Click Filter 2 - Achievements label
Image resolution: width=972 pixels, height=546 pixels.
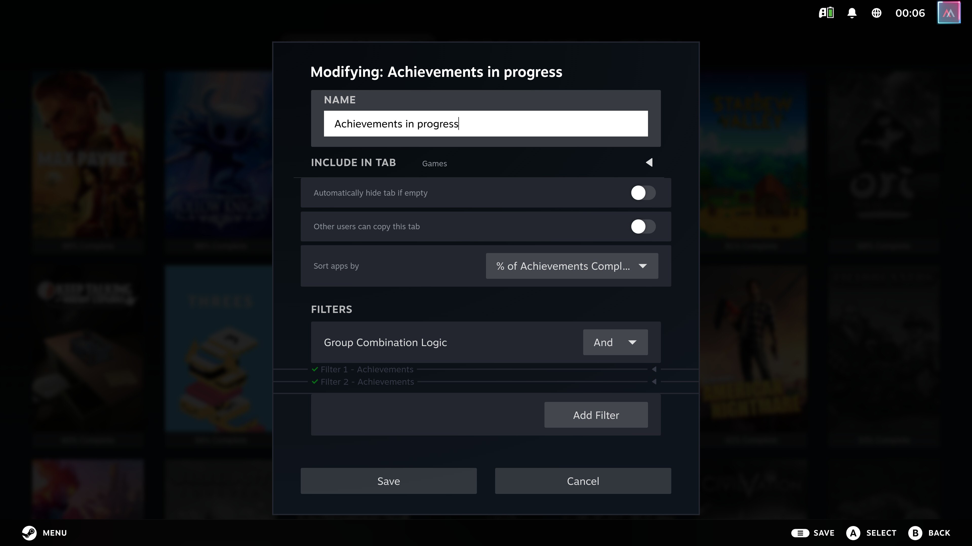367,382
